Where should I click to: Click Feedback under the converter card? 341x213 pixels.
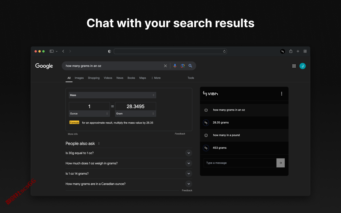180,134
